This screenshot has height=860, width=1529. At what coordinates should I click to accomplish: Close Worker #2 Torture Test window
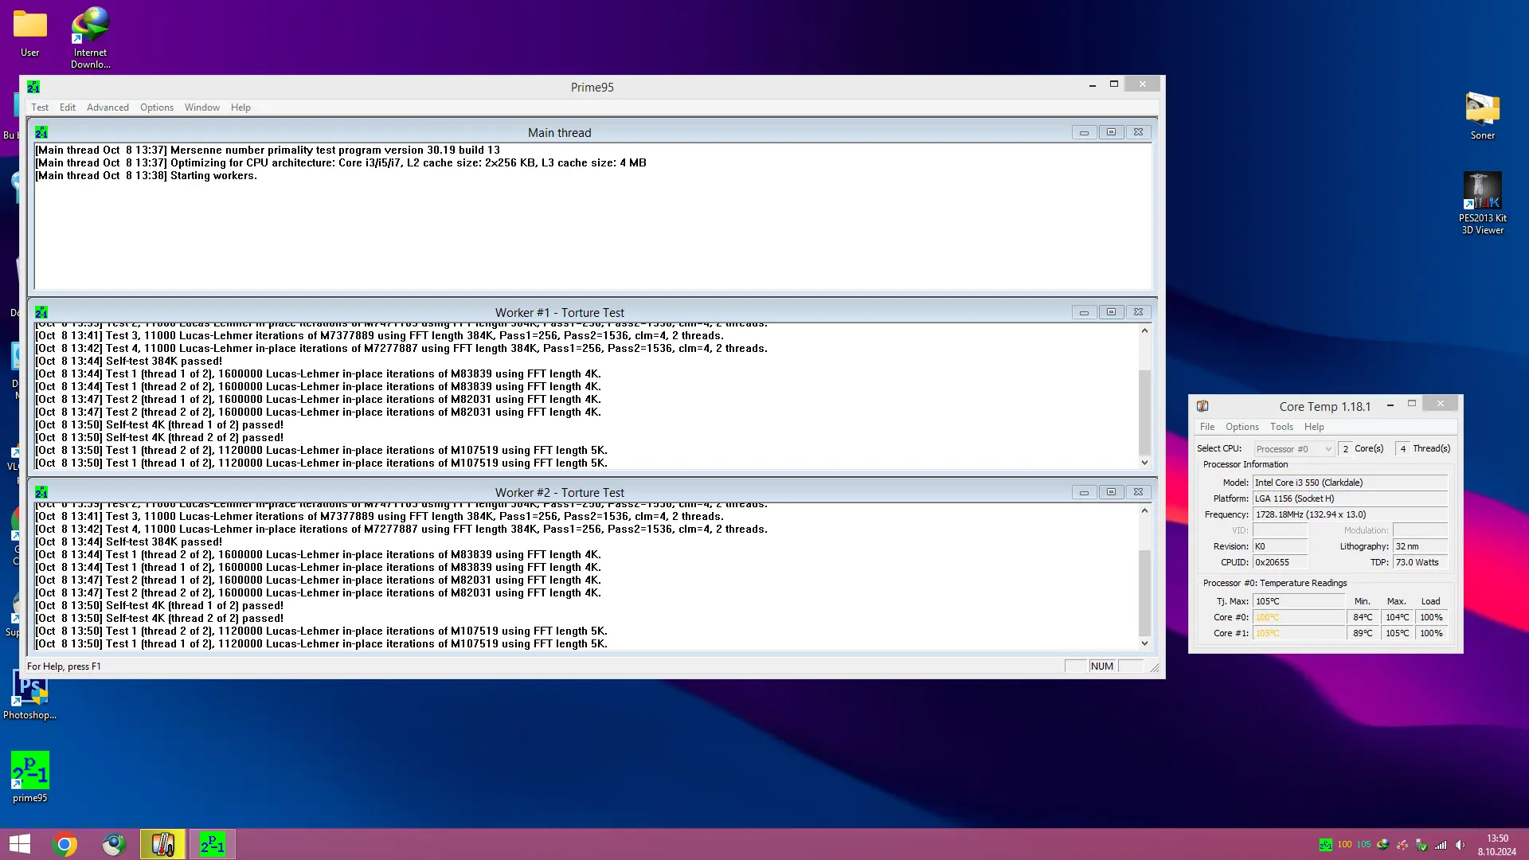[1138, 492]
